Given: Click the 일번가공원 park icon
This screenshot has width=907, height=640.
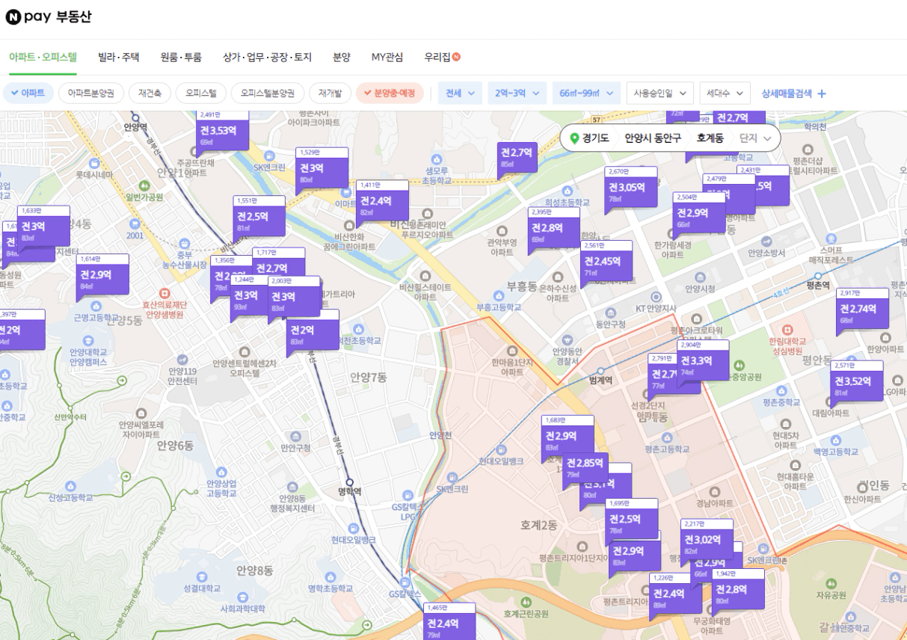Looking at the screenshot, I should [144, 185].
